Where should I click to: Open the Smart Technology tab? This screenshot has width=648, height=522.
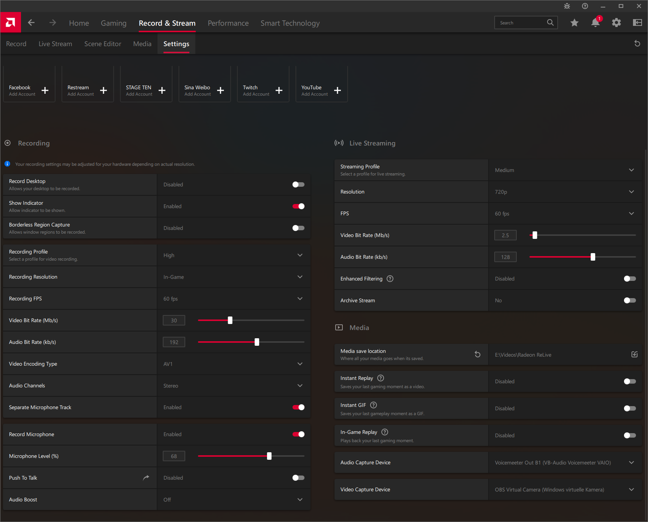click(x=290, y=23)
